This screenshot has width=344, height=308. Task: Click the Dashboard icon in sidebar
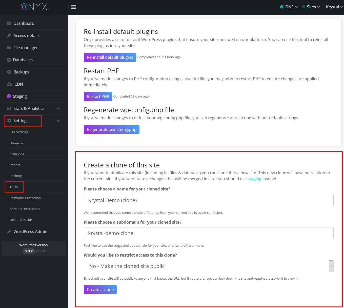[9, 23]
